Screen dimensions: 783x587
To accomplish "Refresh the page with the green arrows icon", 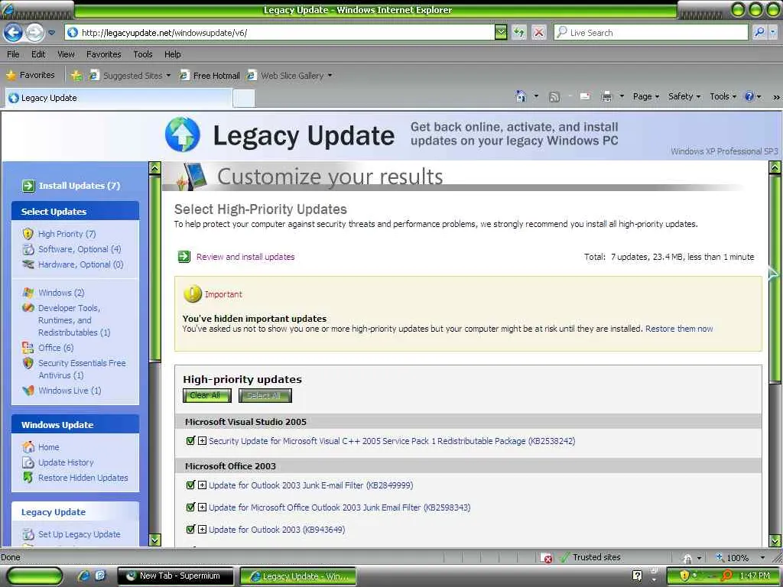I will pos(519,33).
